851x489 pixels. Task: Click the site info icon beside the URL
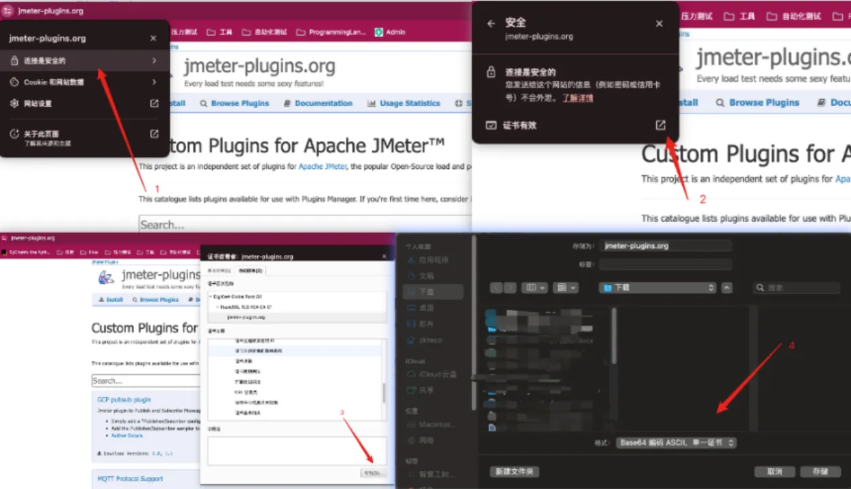click(x=8, y=11)
